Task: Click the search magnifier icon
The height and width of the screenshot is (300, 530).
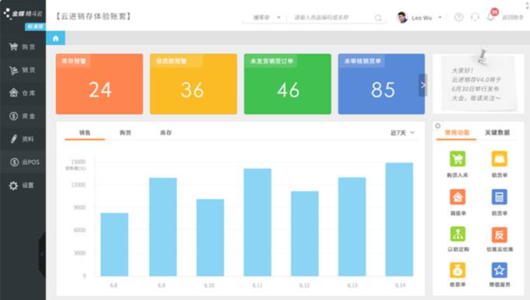Action: click(378, 18)
